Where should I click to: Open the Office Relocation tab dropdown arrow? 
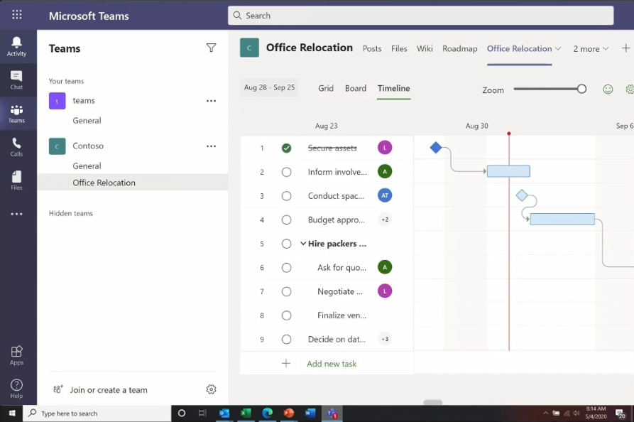(x=558, y=48)
